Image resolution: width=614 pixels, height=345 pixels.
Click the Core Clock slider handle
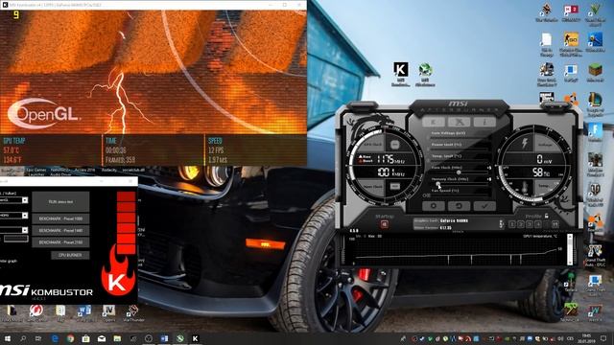click(459, 172)
